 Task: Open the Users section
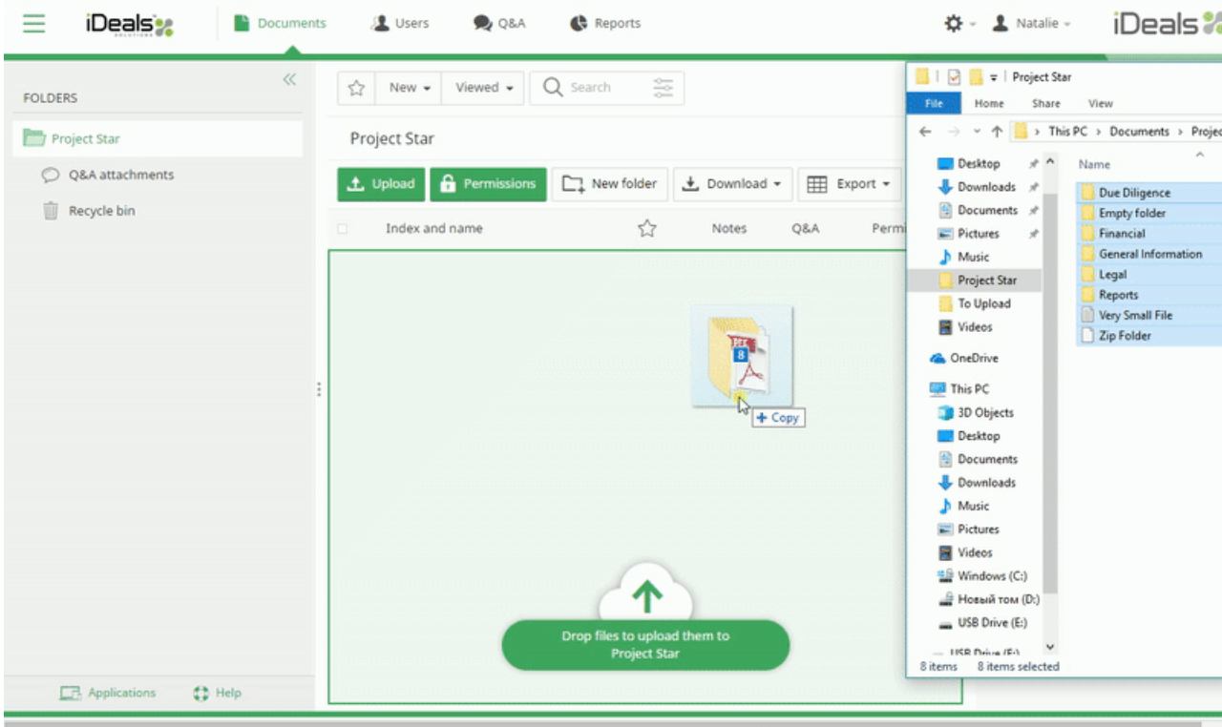[400, 22]
